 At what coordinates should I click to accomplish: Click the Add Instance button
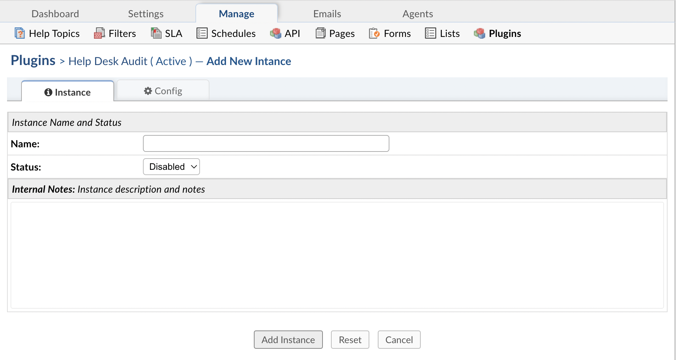click(x=288, y=340)
